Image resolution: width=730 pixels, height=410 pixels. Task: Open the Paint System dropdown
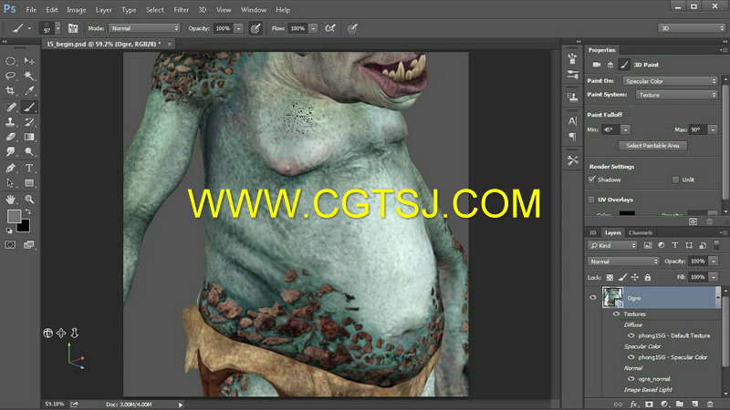coord(676,95)
